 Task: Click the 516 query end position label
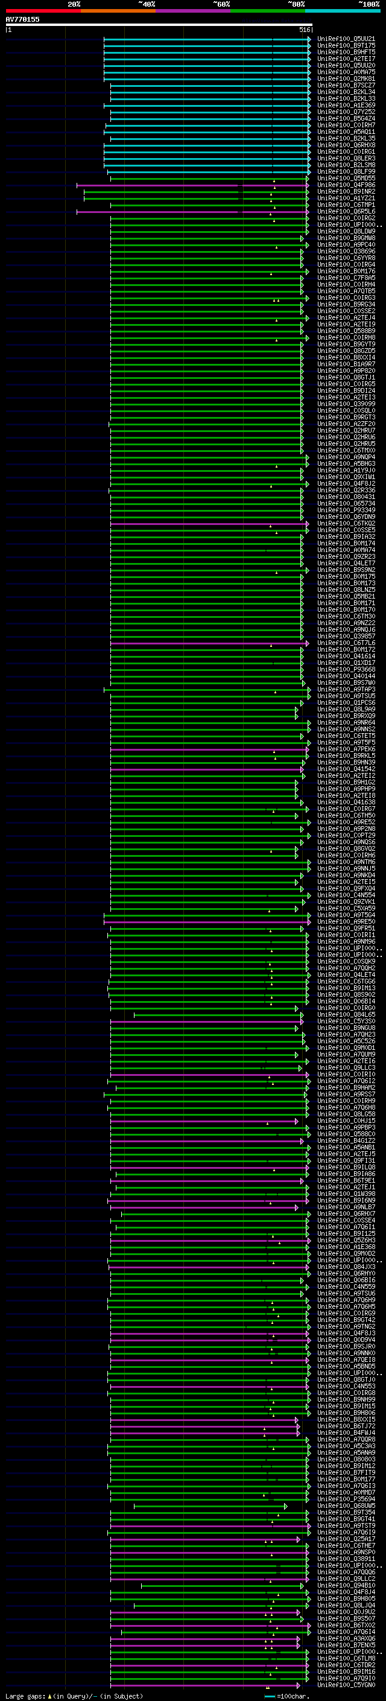[304, 30]
